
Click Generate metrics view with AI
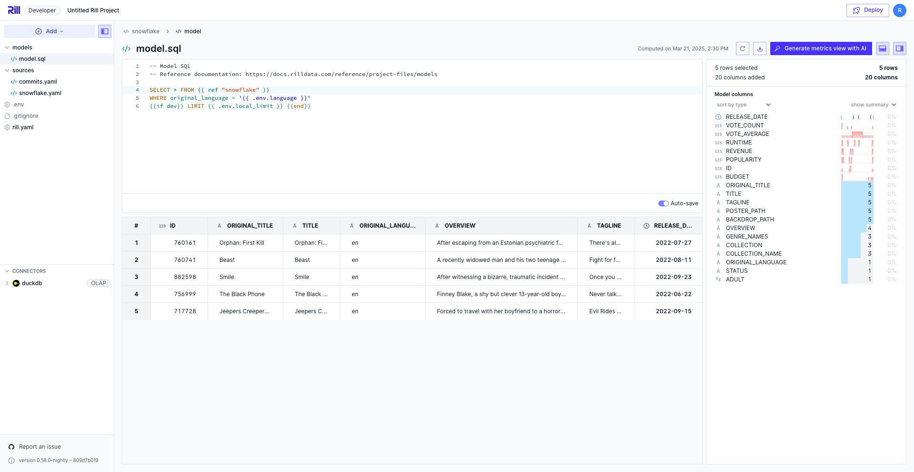click(x=821, y=48)
